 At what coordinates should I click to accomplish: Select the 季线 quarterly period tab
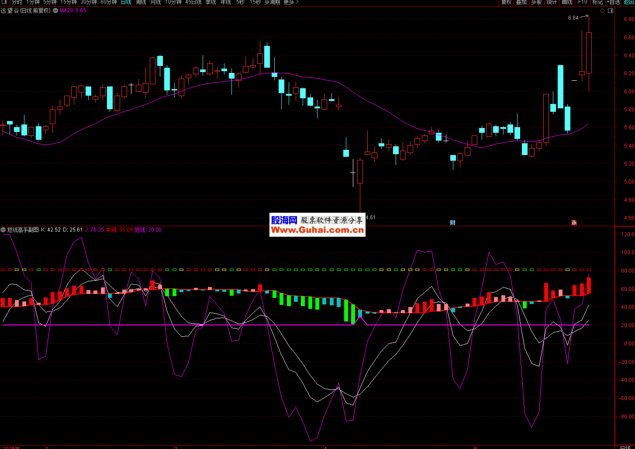pos(211,2)
